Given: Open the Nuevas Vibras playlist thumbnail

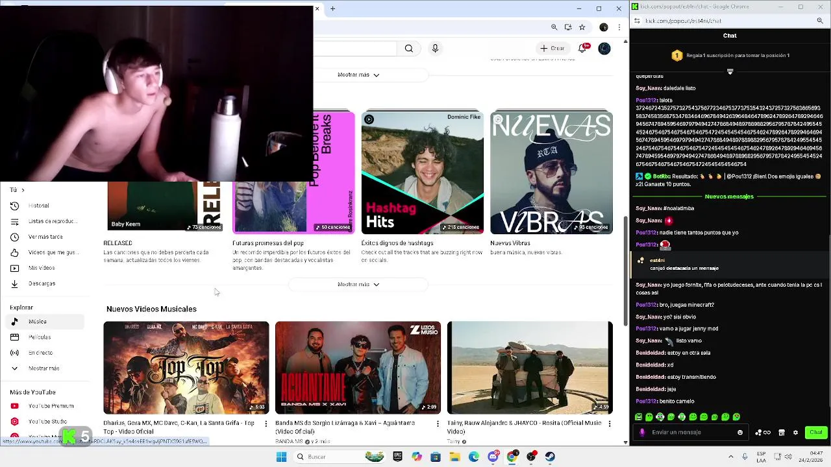Looking at the screenshot, I should click(551, 173).
